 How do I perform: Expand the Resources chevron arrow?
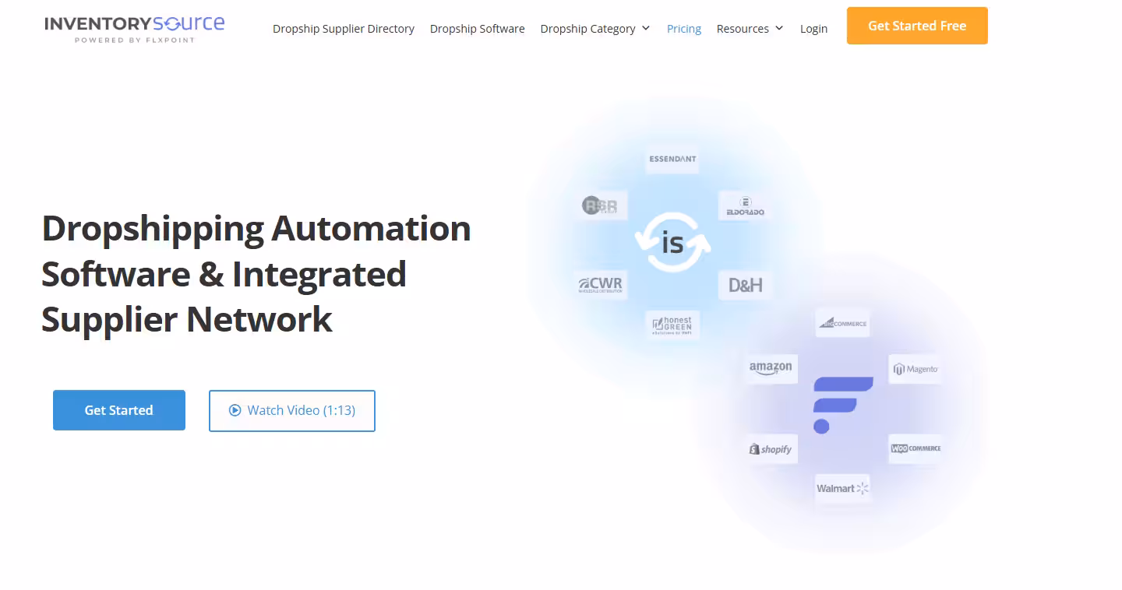click(778, 29)
